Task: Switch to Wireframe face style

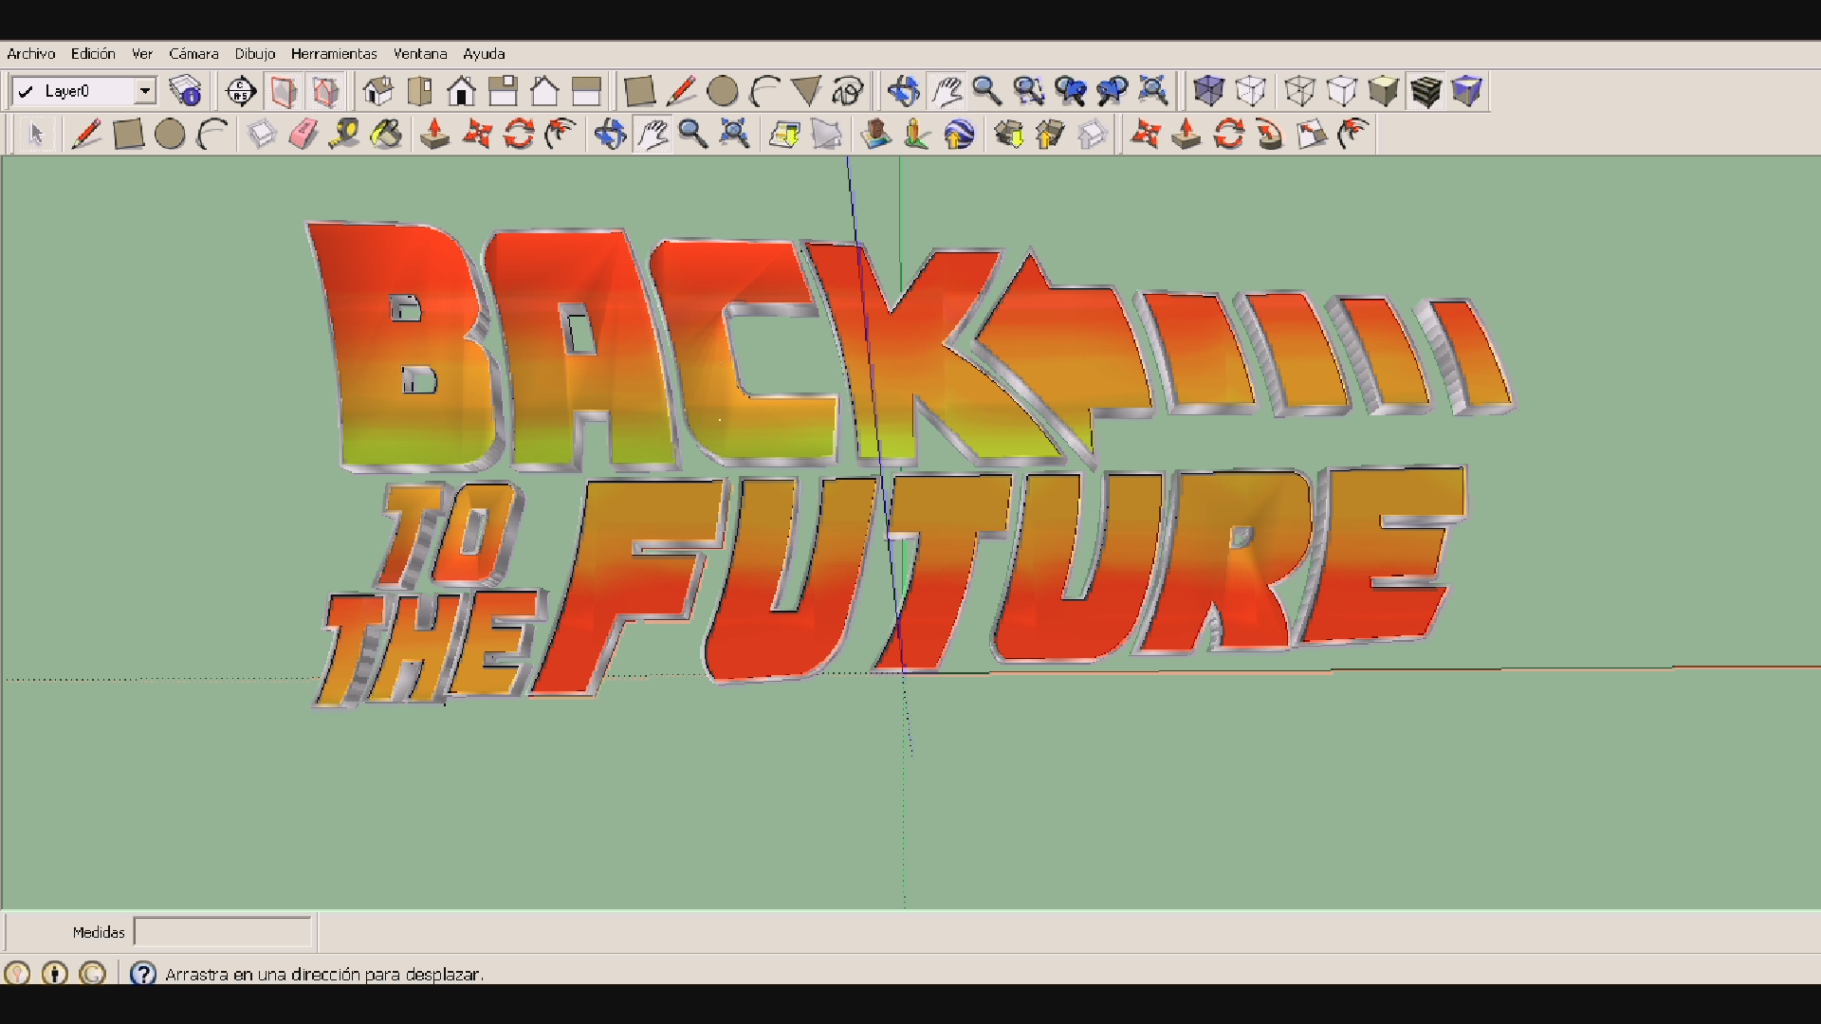Action: pos(1300,91)
